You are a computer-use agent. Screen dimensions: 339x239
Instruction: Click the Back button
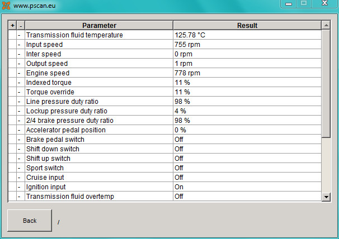(x=30, y=221)
